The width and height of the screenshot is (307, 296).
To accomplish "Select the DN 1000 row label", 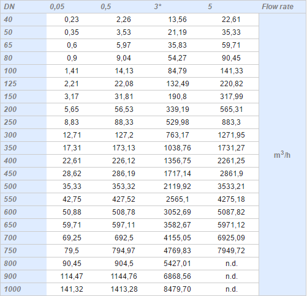I will [x=12, y=289].
